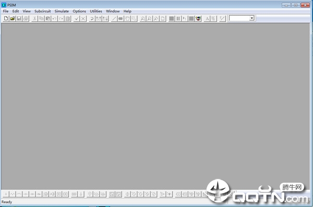Save the current file
Screen dimensions: 313x207
tap(19, 19)
